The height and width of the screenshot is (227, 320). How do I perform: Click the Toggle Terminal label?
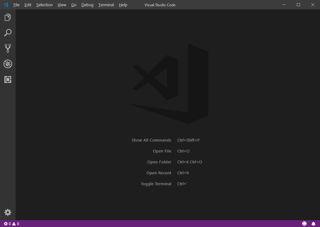(156, 184)
